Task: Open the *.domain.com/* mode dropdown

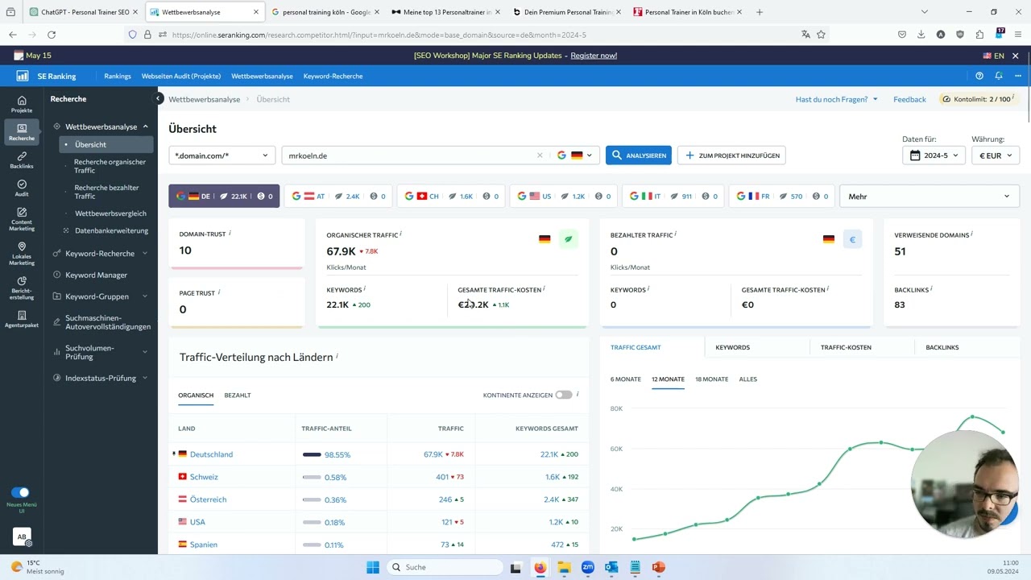Action: [x=222, y=155]
